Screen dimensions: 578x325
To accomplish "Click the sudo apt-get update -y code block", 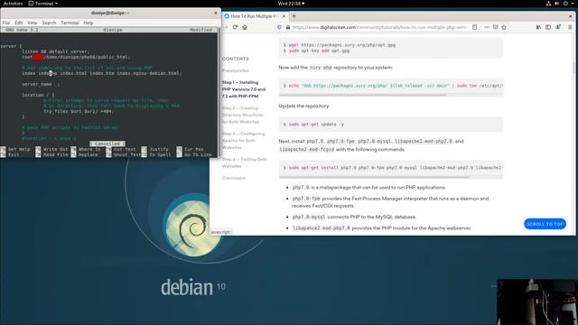I will click(391, 125).
